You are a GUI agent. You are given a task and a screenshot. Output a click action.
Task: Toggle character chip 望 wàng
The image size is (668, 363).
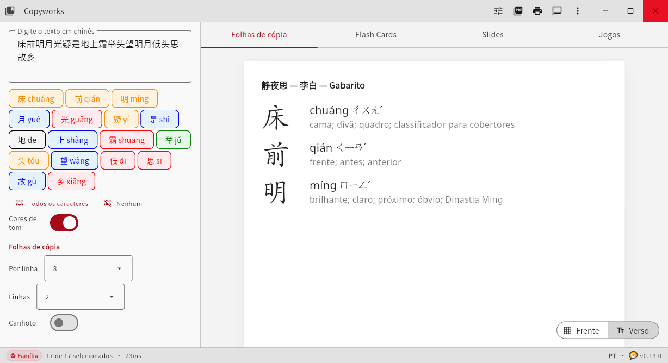(x=75, y=160)
